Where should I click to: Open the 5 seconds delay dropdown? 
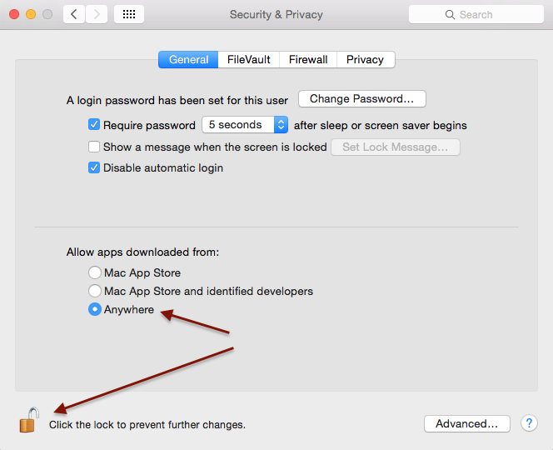pyautogui.click(x=245, y=125)
